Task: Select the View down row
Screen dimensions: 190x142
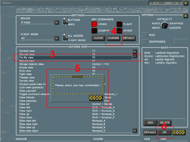Action: coord(75,117)
